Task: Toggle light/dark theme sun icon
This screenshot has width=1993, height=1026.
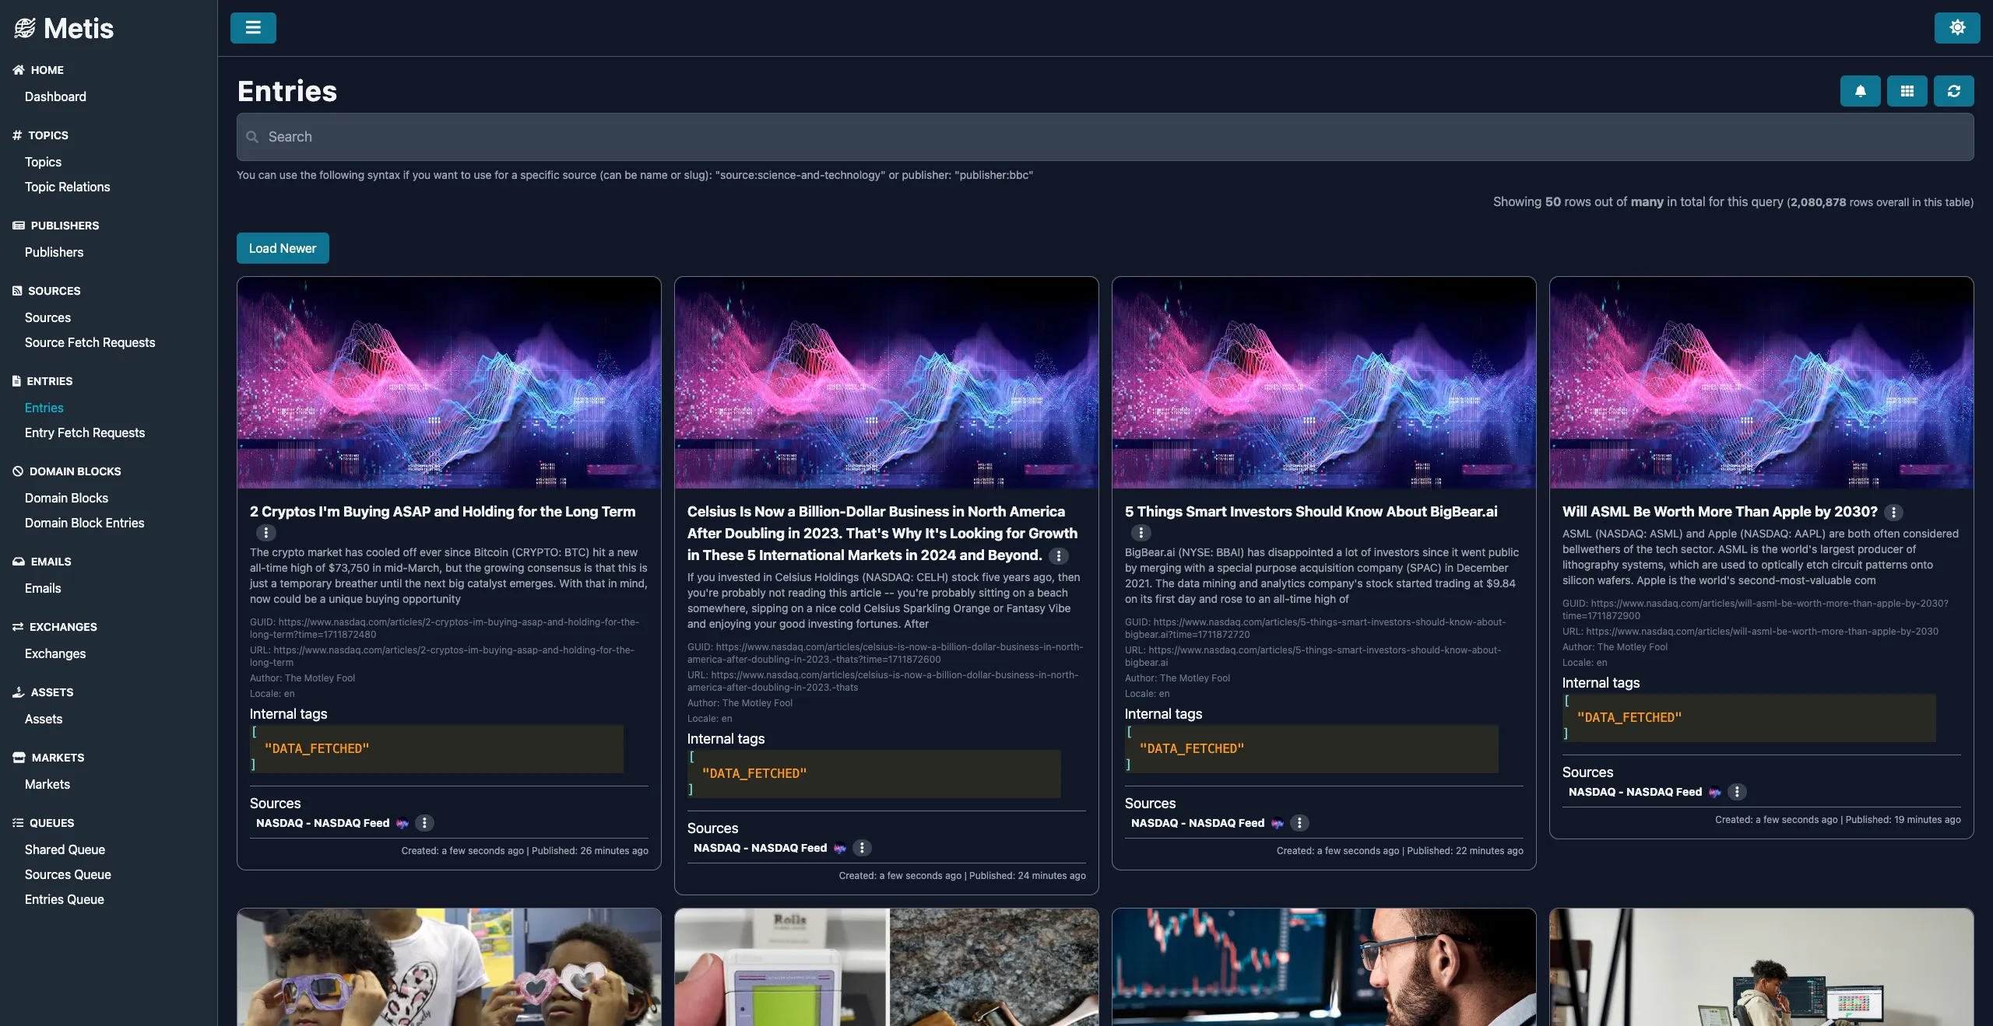Action: point(1957,28)
